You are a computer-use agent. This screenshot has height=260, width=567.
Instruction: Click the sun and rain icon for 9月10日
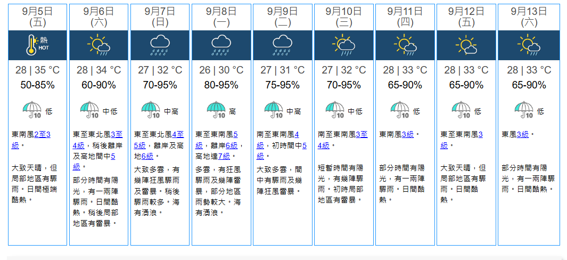pos(344,45)
